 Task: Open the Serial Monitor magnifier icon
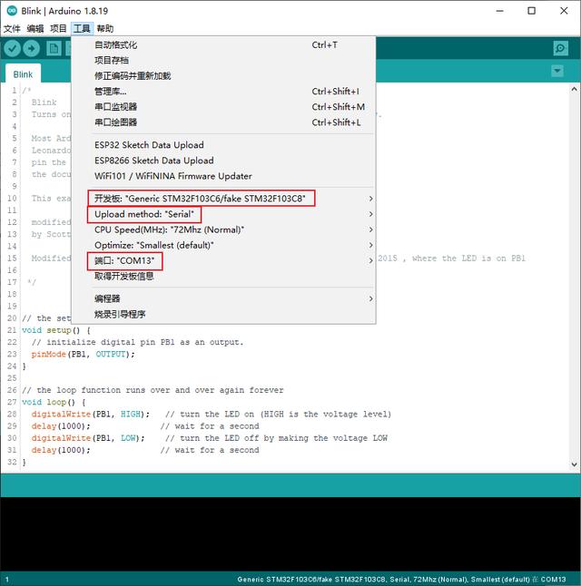[x=560, y=48]
